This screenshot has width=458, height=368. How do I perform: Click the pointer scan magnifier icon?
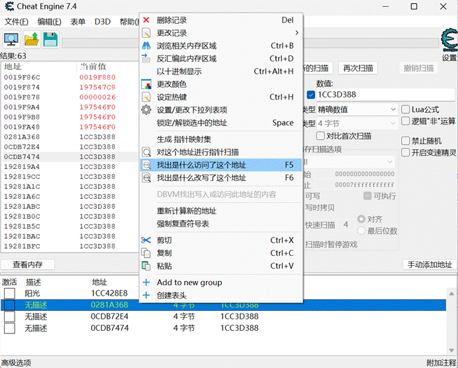(x=146, y=152)
